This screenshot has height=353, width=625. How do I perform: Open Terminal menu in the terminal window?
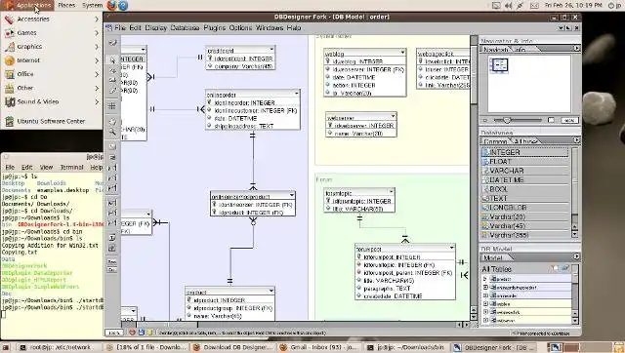click(x=71, y=167)
